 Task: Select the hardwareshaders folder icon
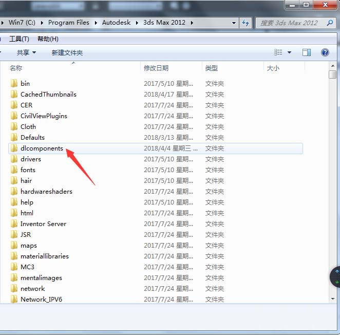(x=14, y=191)
